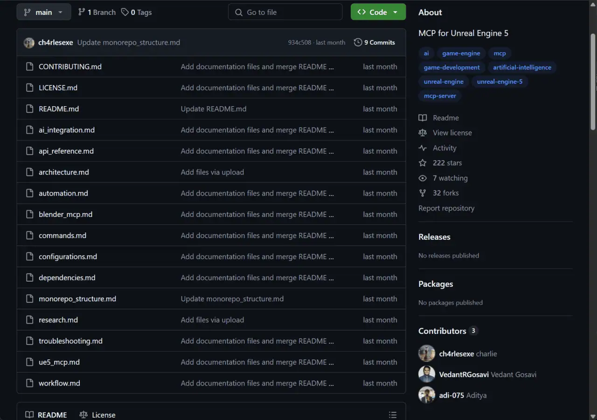This screenshot has height=420, width=597.
Task: Open contributor VedantRGosavi profile
Action: pyautogui.click(x=464, y=374)
